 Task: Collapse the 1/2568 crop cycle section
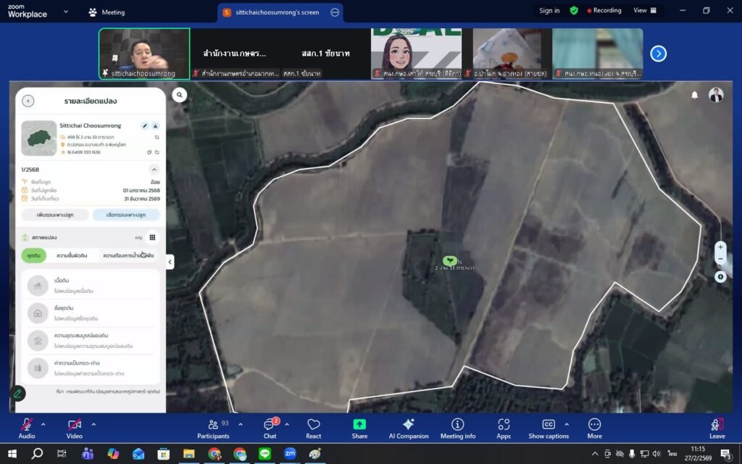153,170
